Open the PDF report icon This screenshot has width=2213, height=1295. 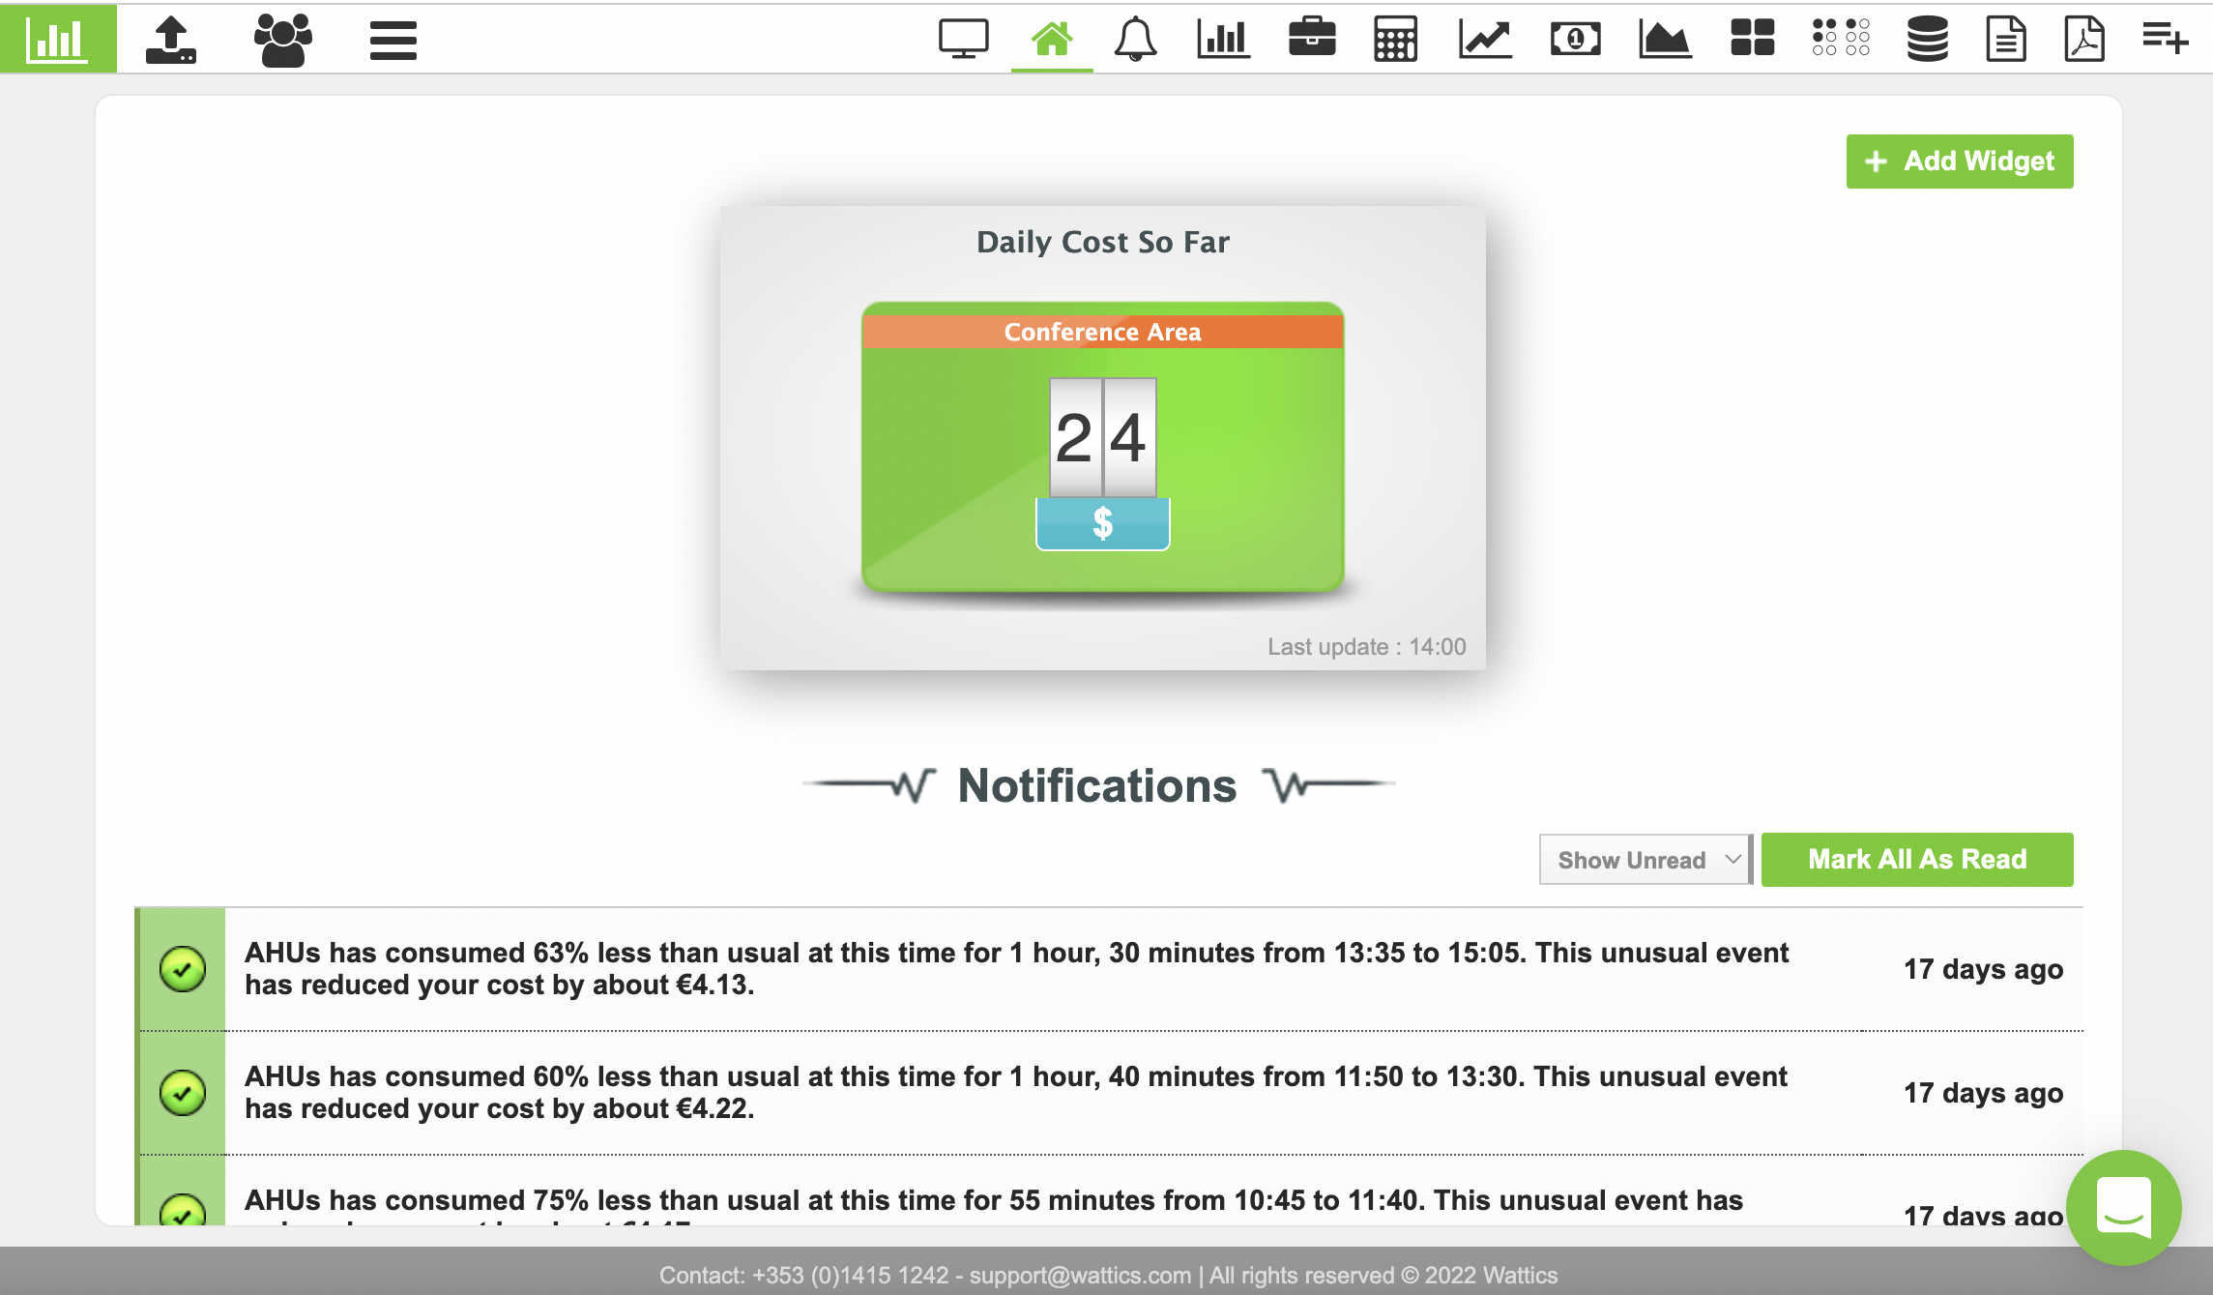[2083, 40]
